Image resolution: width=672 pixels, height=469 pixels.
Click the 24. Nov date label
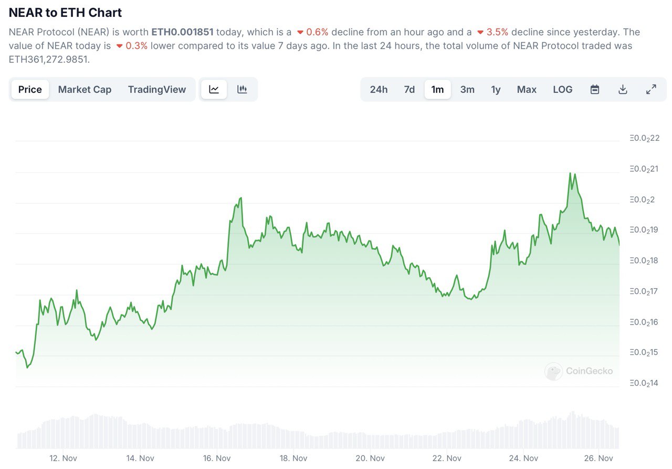click(x=523, y=458)
